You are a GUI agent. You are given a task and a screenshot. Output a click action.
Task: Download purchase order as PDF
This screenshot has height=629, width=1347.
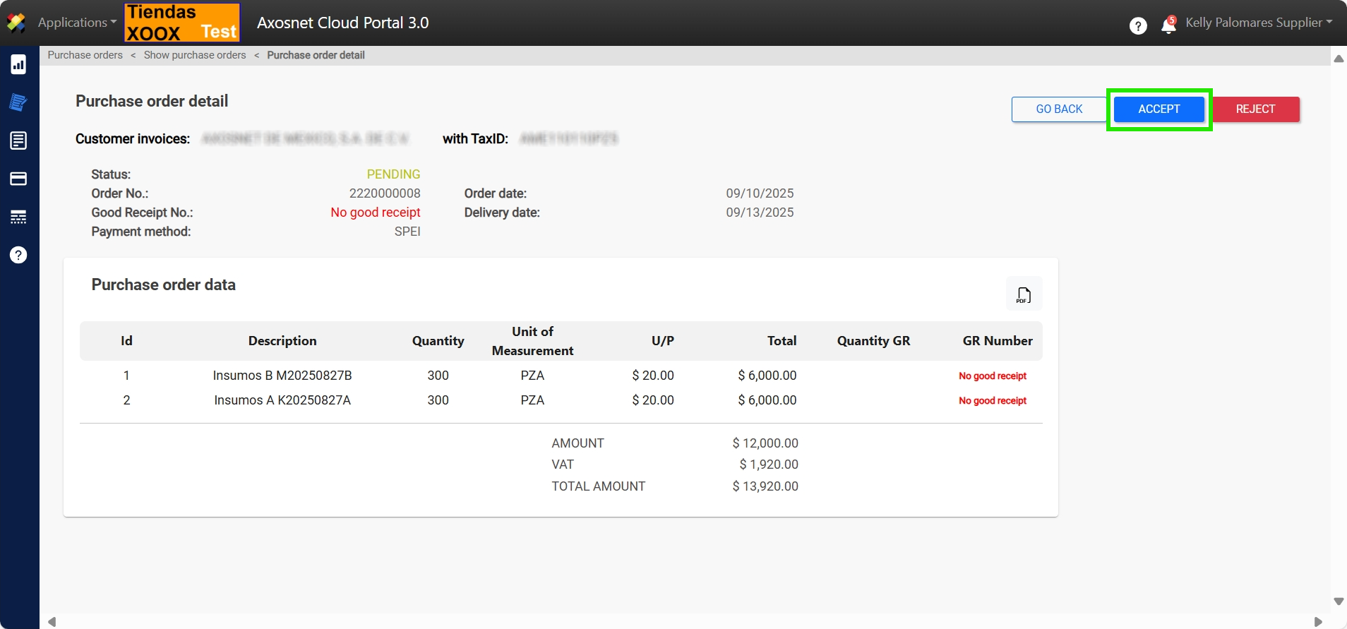(1024, 294)
